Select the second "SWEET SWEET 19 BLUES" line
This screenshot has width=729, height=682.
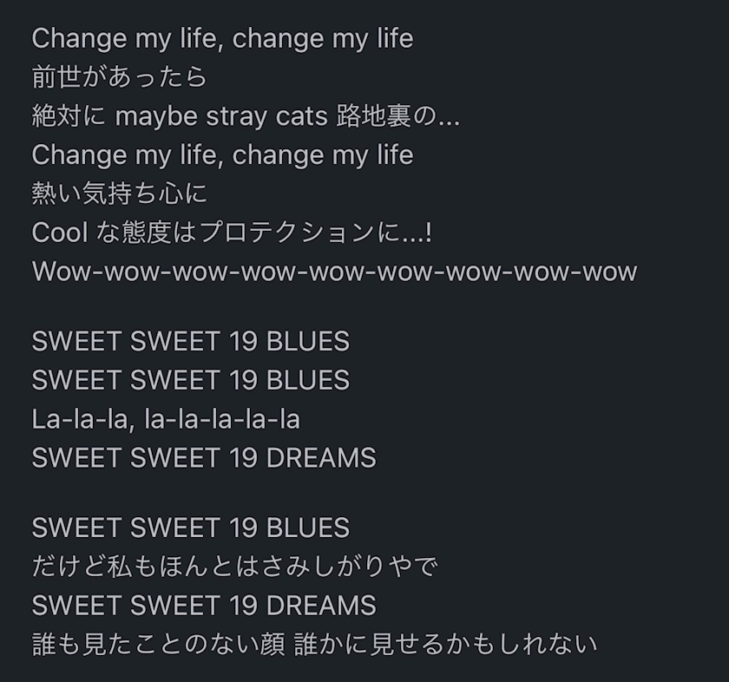(191, 380)
